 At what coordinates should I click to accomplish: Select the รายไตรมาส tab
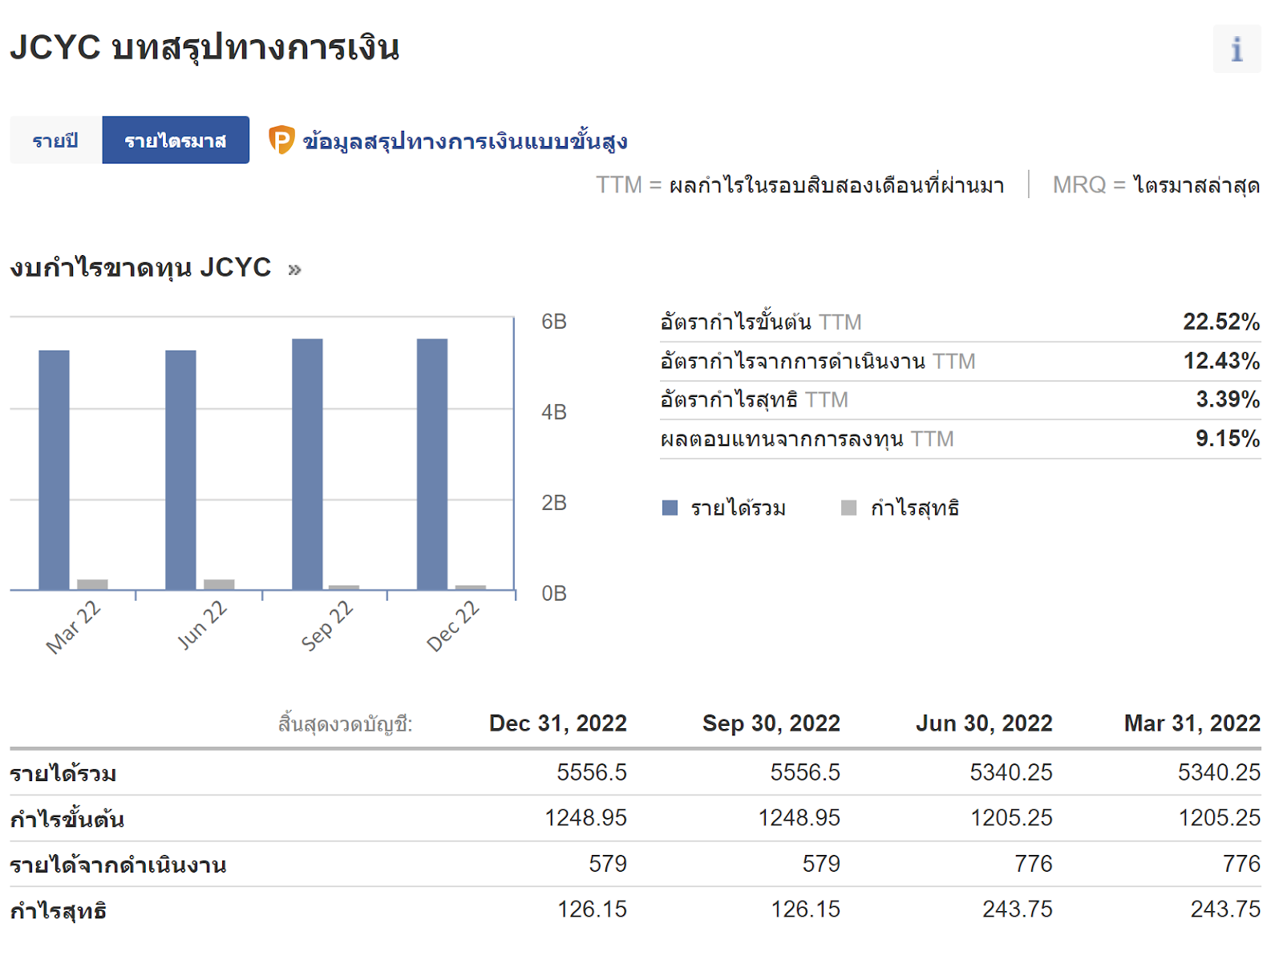pyautogui.click(x=176, y=140)
